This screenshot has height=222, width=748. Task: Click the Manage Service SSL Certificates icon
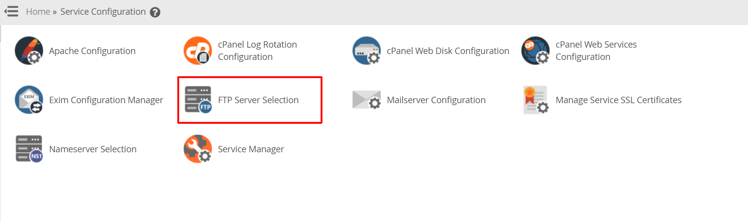point(535,100)
